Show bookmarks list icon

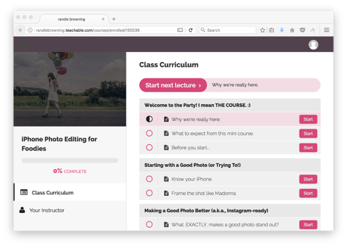pyautogui.click(x=272, y=30)
